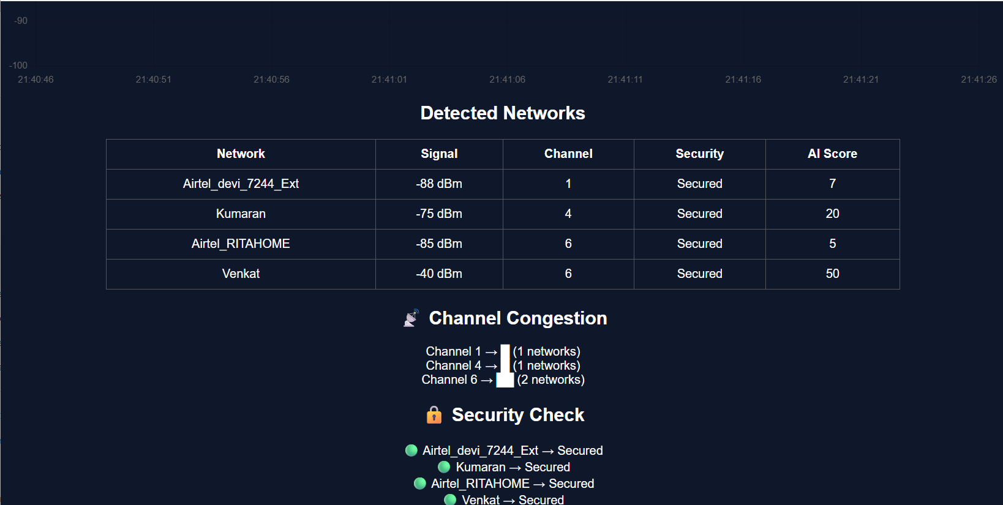Select the AI Score value 50
1003x505 pixels.
[832, 274]
